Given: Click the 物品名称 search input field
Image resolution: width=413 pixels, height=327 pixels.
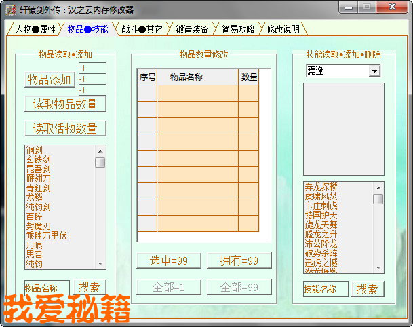Looking at the screenshot, I should coord(47,288).
